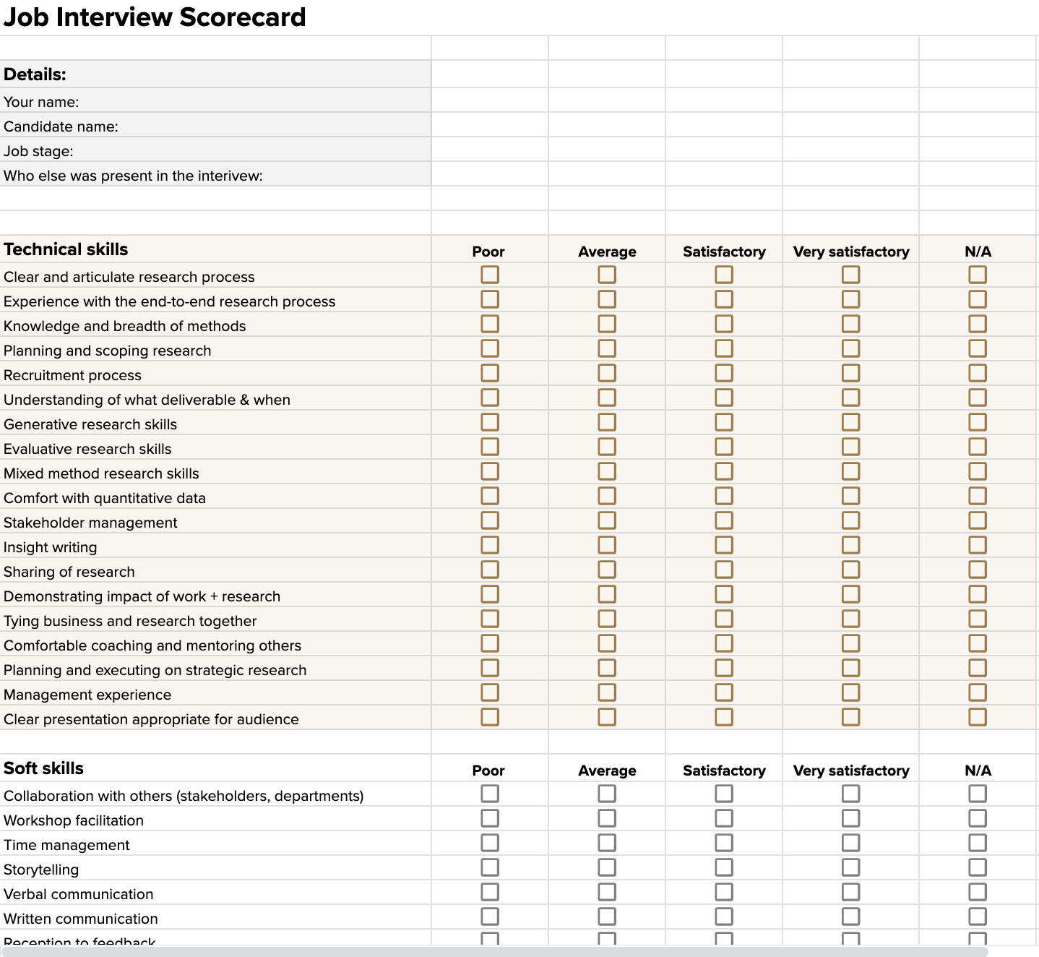The width and height of the screenshot is (1039, 957).
Task: Check Average for Evaluative research skills
Action: pyautogui.click(x=606, y=447)
